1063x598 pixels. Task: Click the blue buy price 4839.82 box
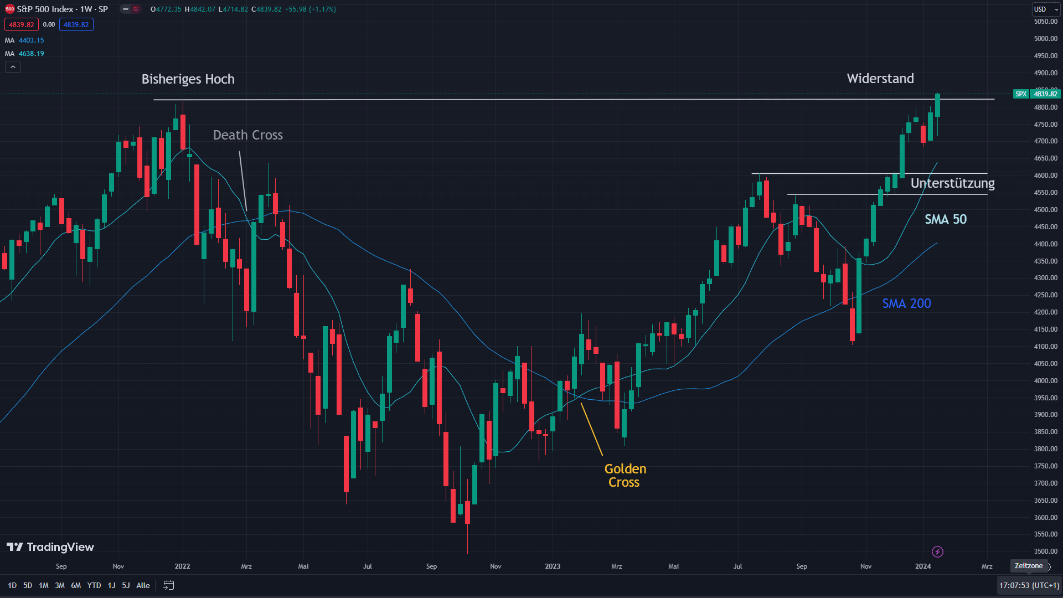tap(76, 24)
